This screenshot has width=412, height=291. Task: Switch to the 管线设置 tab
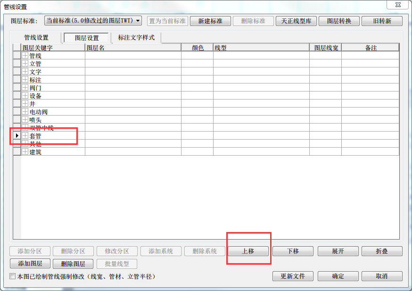pos(36,38)
